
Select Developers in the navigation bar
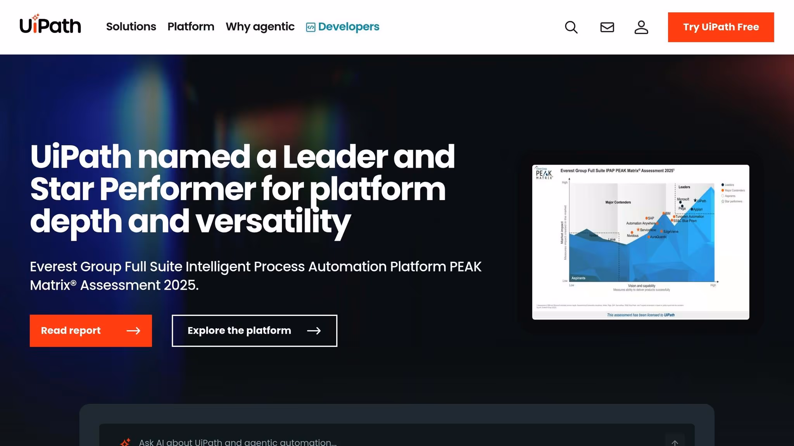tap(348, 27)
